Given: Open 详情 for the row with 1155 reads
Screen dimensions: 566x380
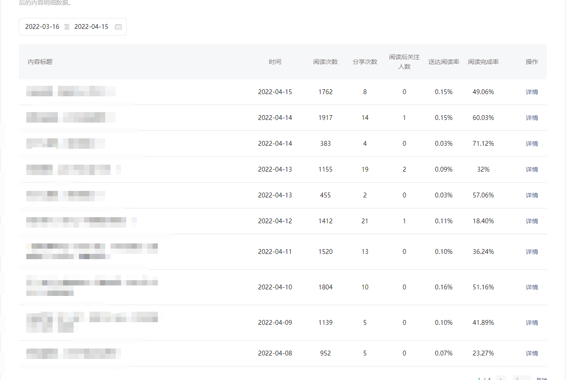Looking at the screenshot, I should coord(531,169).
